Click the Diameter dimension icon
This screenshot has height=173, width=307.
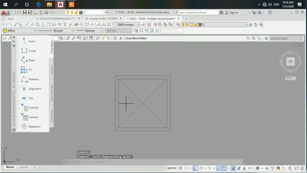(38, 25)
